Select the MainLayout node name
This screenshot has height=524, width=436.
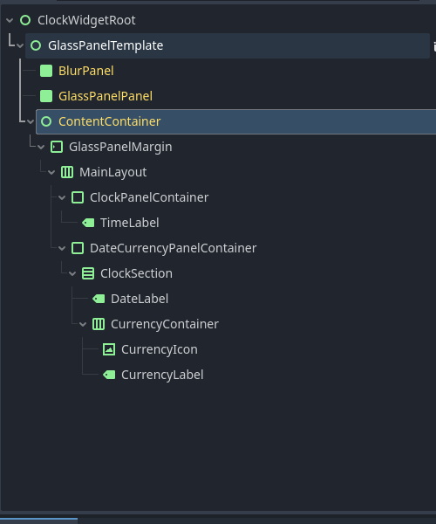click(112, 172)
